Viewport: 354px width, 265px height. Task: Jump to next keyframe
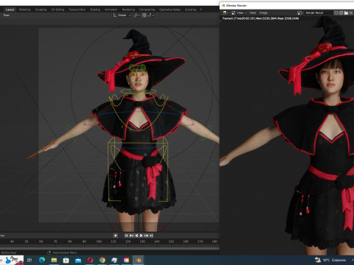[x=146, y=236]
